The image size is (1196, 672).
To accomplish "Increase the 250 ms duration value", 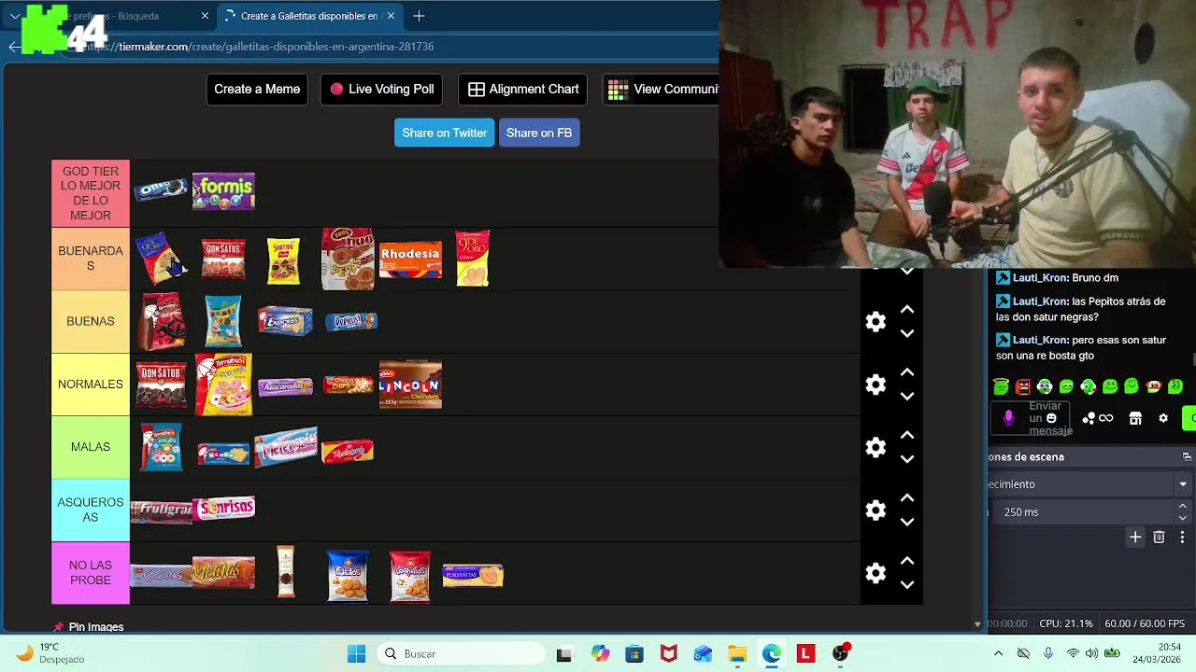I will pos(1183,506).
